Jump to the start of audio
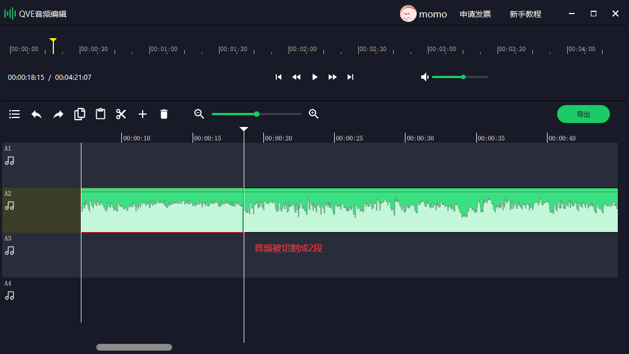 (279, 77)
